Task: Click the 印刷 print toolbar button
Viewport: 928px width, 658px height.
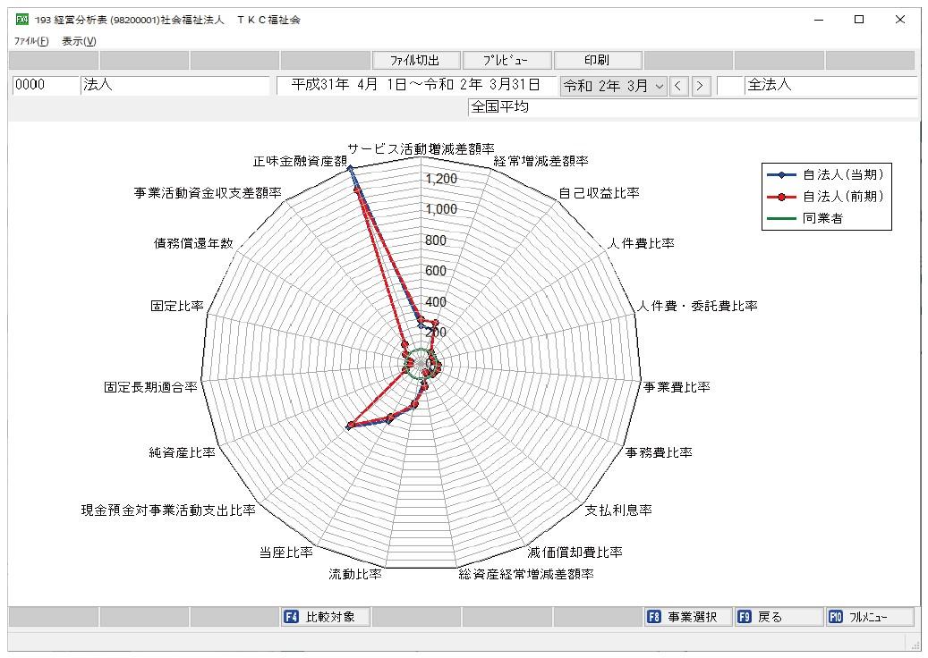Action: [598, 60]
